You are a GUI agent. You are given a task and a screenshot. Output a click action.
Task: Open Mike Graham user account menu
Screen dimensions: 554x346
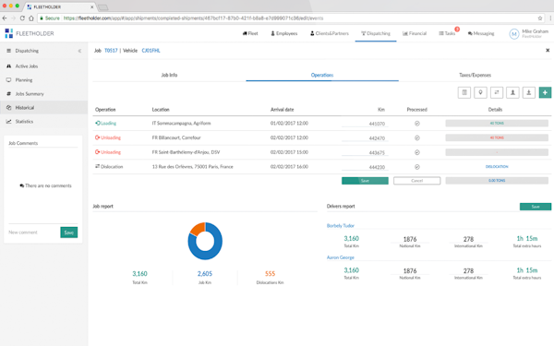pyautogui.click(x=529, y=33)
